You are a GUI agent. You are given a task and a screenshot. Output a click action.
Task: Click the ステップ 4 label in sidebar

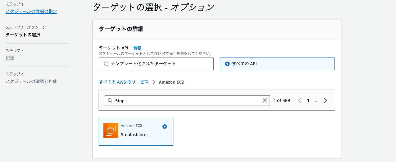point(15,74)
